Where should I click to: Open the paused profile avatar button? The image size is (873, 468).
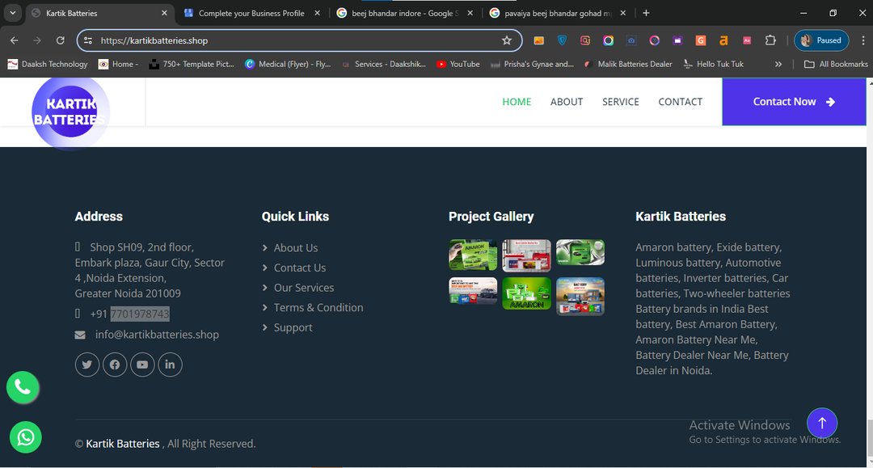821,40
